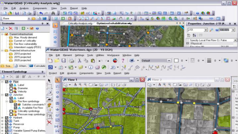Uncheck the Pipe checkbox in Element Symbology
This screenshot has height=134, width=238.
click(x=7, y=82)
